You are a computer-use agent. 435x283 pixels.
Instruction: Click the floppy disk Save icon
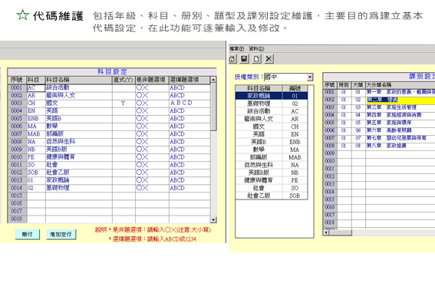point(244,59)
